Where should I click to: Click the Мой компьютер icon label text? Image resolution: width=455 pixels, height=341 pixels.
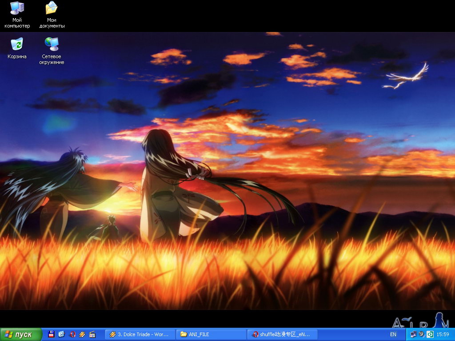click(x=17, y=23)
